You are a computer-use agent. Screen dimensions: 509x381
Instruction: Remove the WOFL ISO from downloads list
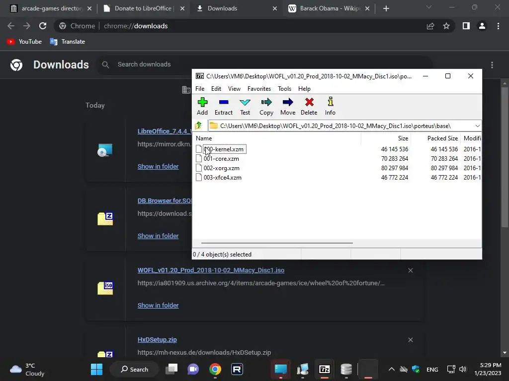411,270
